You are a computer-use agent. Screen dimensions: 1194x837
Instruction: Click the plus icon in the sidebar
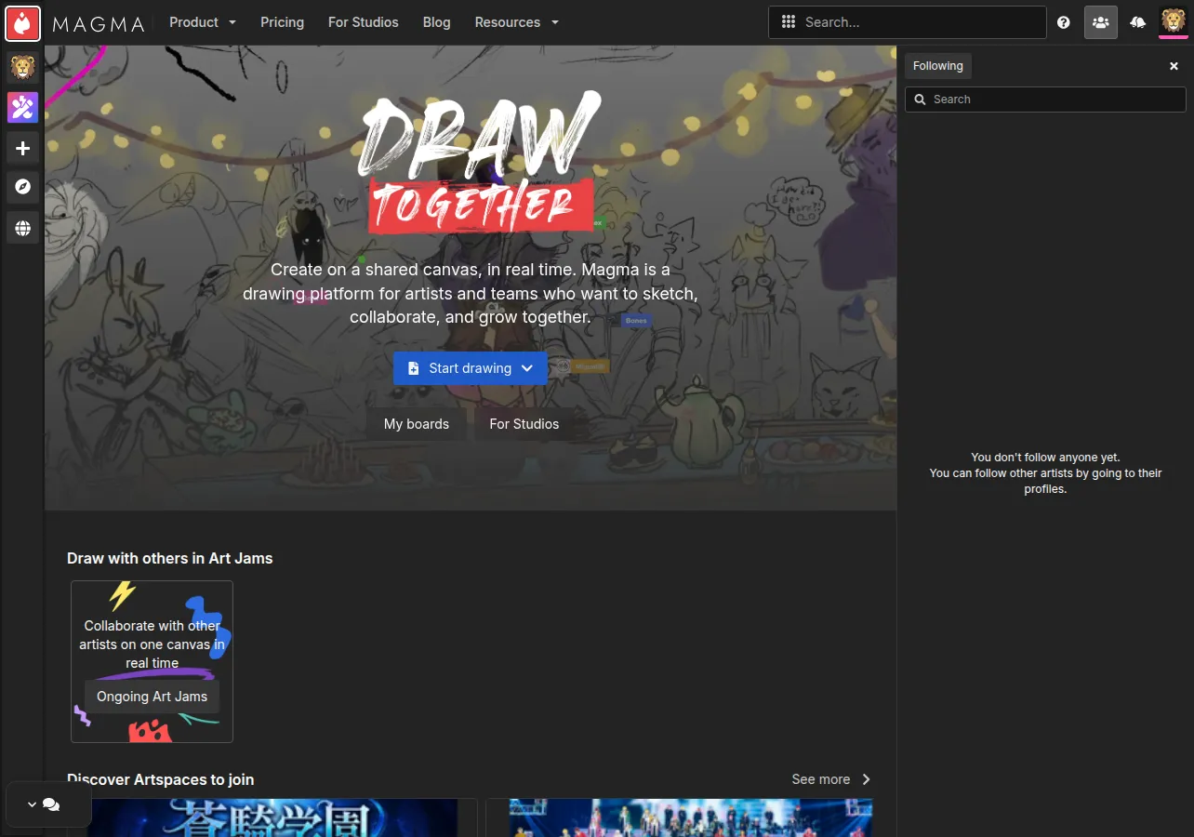(x=22, y=148)
